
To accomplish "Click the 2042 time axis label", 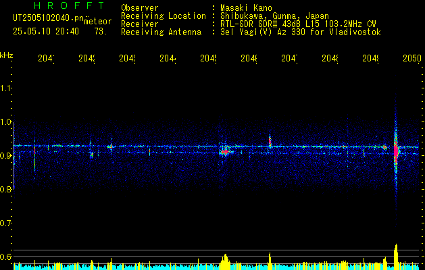I will 86,58.
